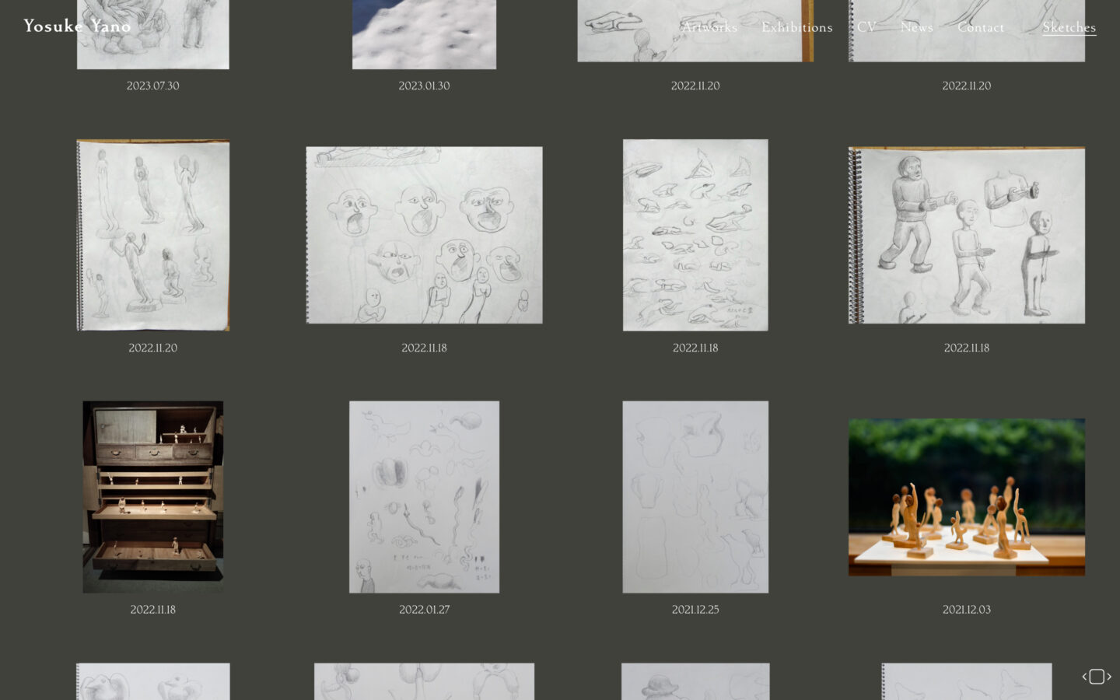Open the Artworks menu item

[x=709, y=27]
